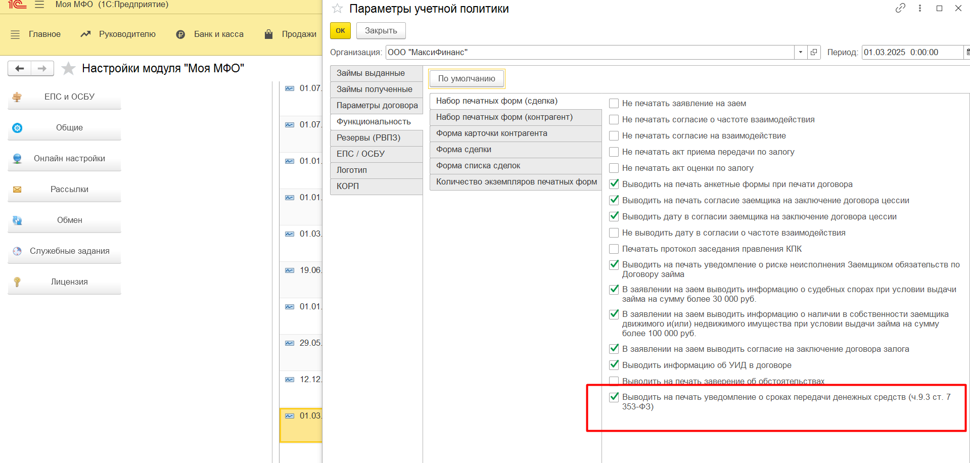
Task: Open Руководителю section chart icon
Action: [85, 34]
